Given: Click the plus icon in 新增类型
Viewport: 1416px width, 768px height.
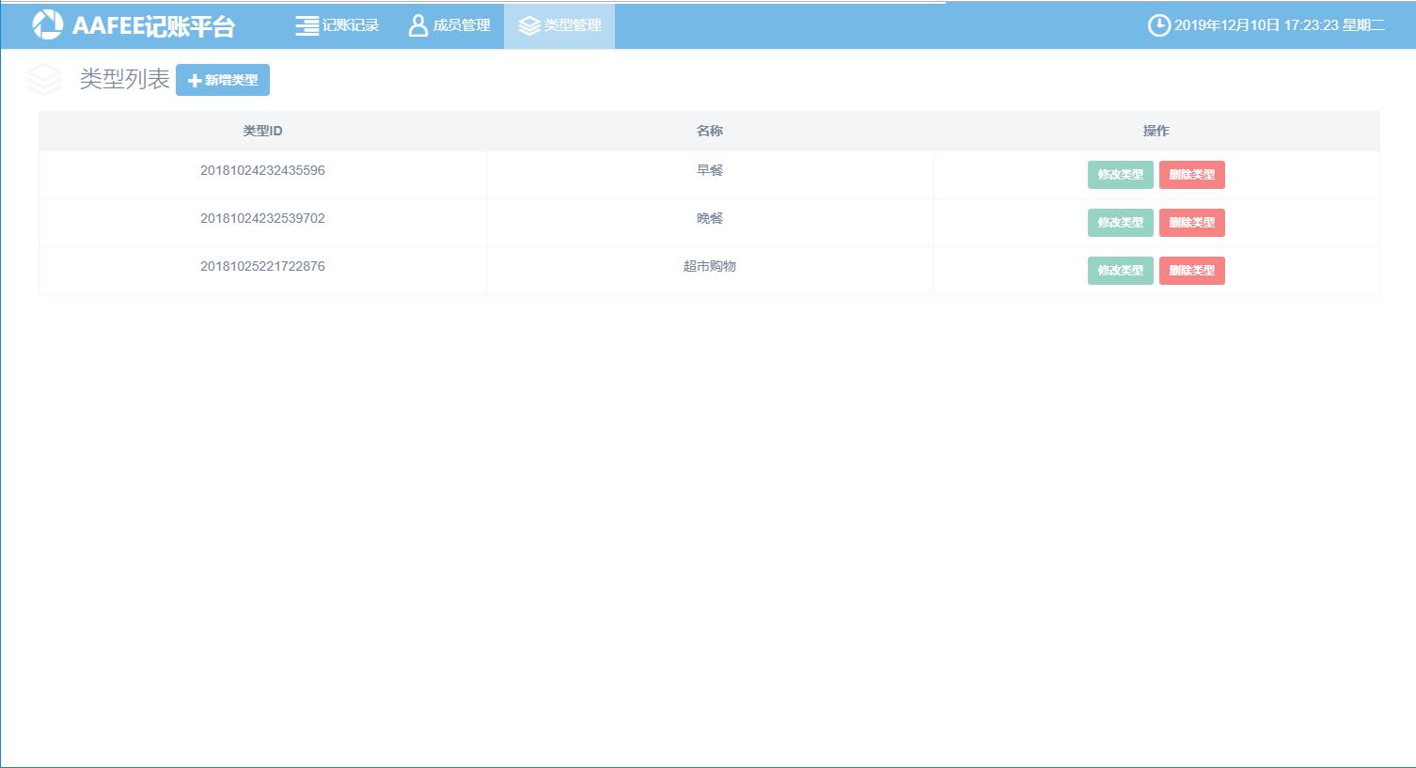Looking at the screenshot, I should click(195, 81).
